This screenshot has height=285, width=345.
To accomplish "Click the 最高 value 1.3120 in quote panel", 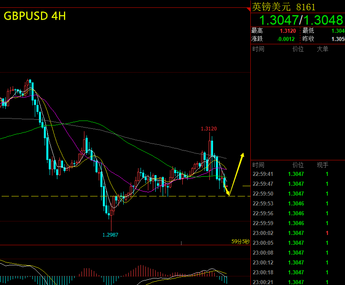I will [288, 31].
